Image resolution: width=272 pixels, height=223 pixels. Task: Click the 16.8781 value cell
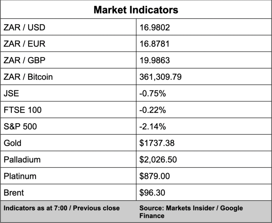pos(154,44)
